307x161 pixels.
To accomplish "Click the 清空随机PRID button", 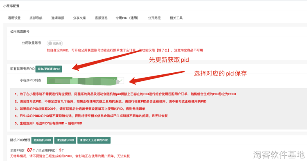I will (65, 140).
